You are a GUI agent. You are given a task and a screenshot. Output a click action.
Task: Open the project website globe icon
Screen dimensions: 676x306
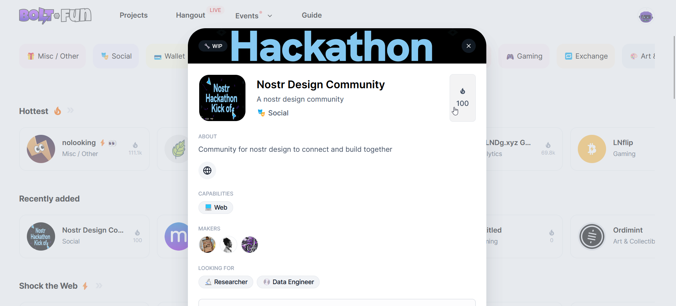(x=207, y=170)
